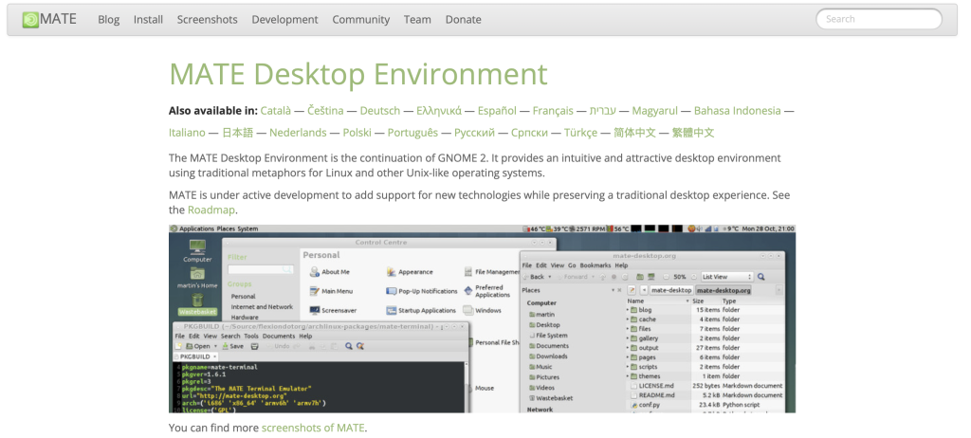
Task: Click the 'MATE Desktop Environment' heading
Action: (358, 74)
